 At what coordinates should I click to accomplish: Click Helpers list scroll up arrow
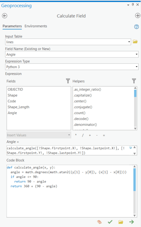pos(135,88)
